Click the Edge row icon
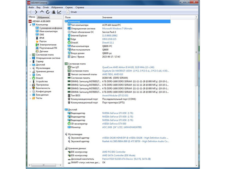This screenshot has width=226, height=169. click(69, 39)
